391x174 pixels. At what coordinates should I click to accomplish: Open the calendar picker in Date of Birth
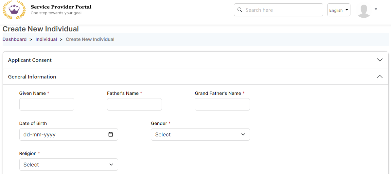coord(111,134)
